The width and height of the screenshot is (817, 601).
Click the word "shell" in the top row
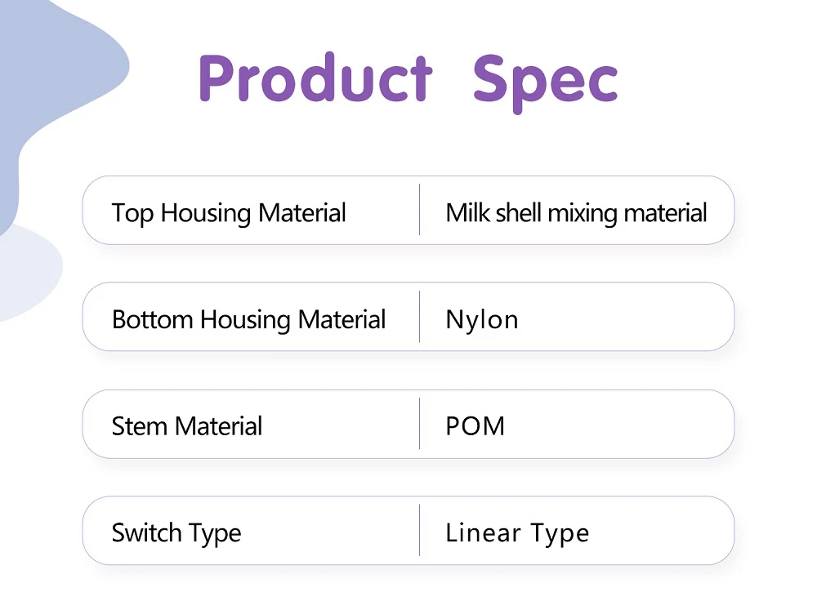(x=517, y=213)
